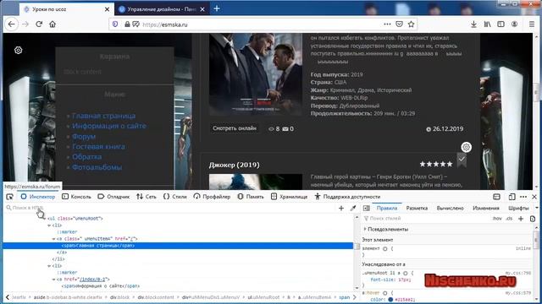Add a new node in the inspector
This screenshot has width=542, height=304.
(x=341, y=208)
